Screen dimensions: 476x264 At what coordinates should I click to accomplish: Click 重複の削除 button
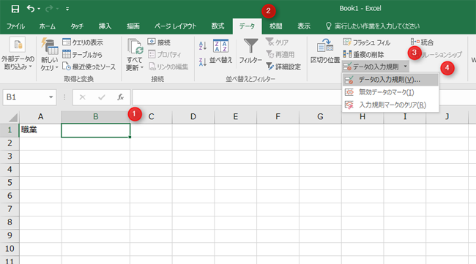[x=364, y=55]
